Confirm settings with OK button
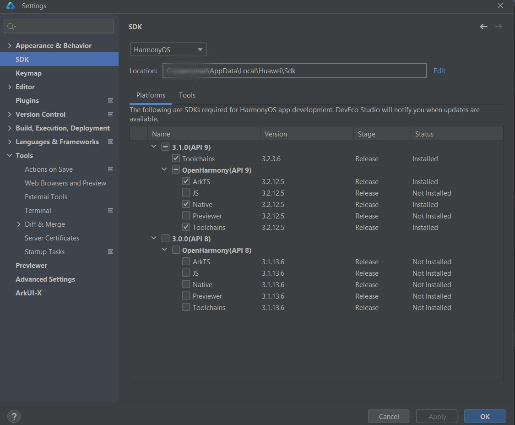 pos(484,416)
